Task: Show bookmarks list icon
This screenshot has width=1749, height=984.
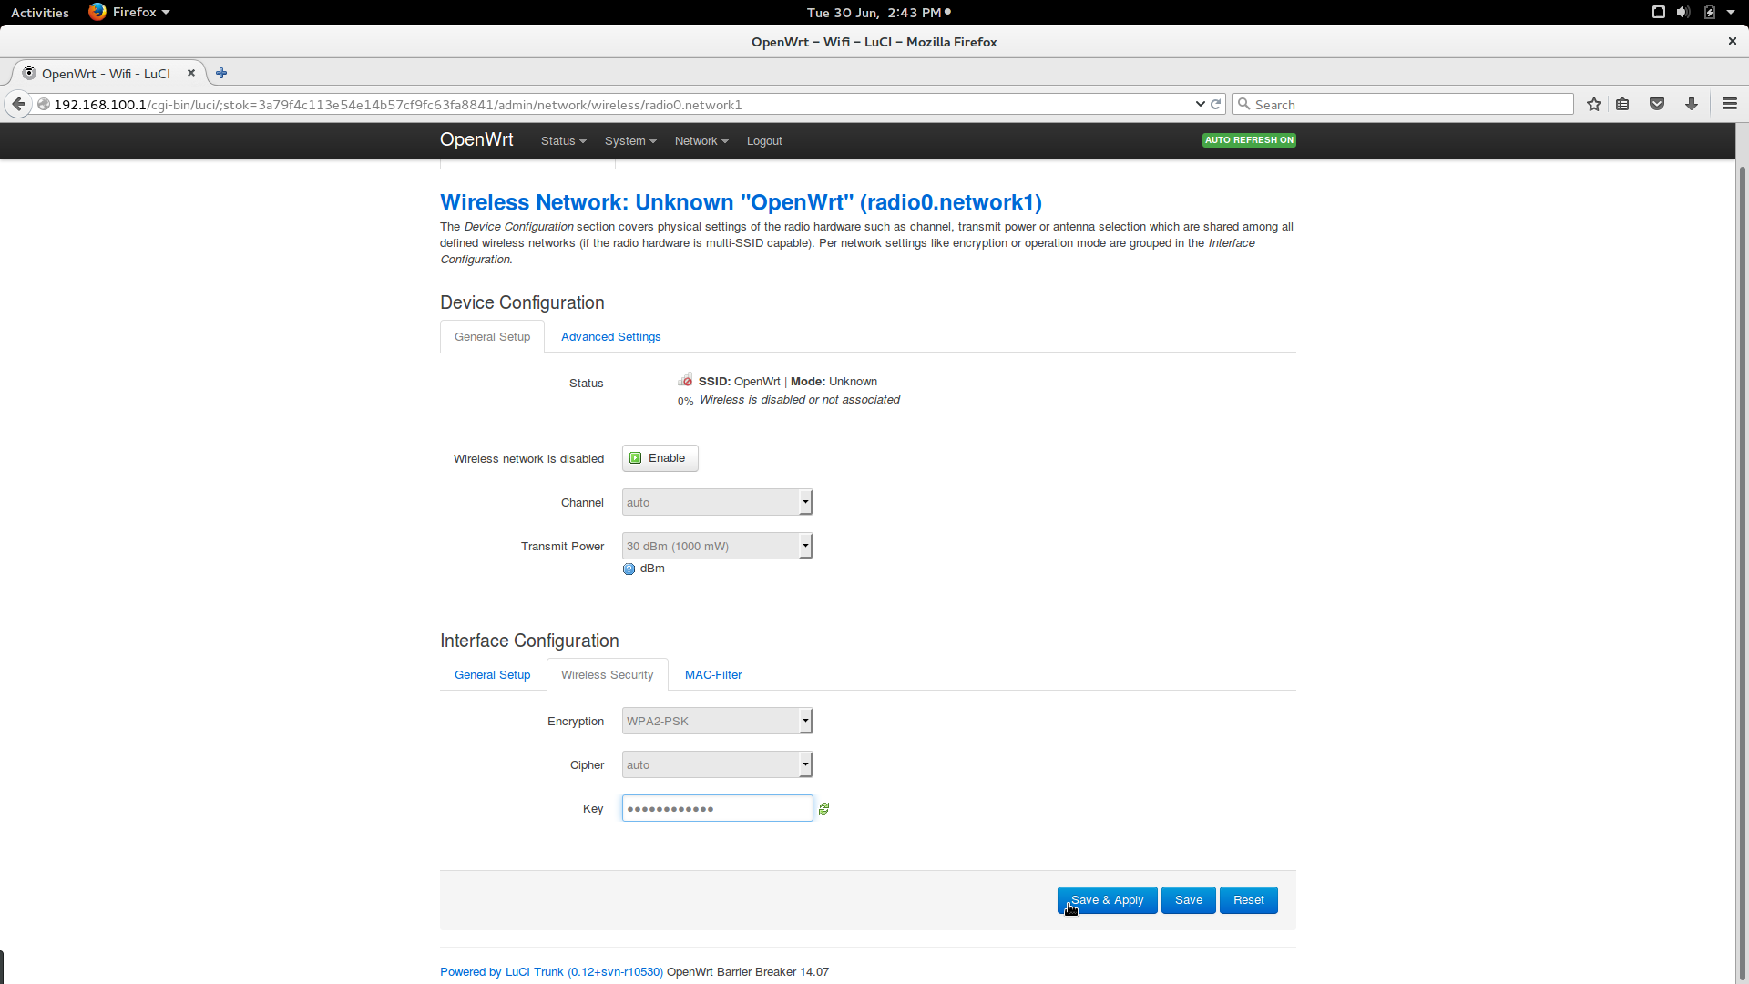Action: click(x=1622, y=104)
